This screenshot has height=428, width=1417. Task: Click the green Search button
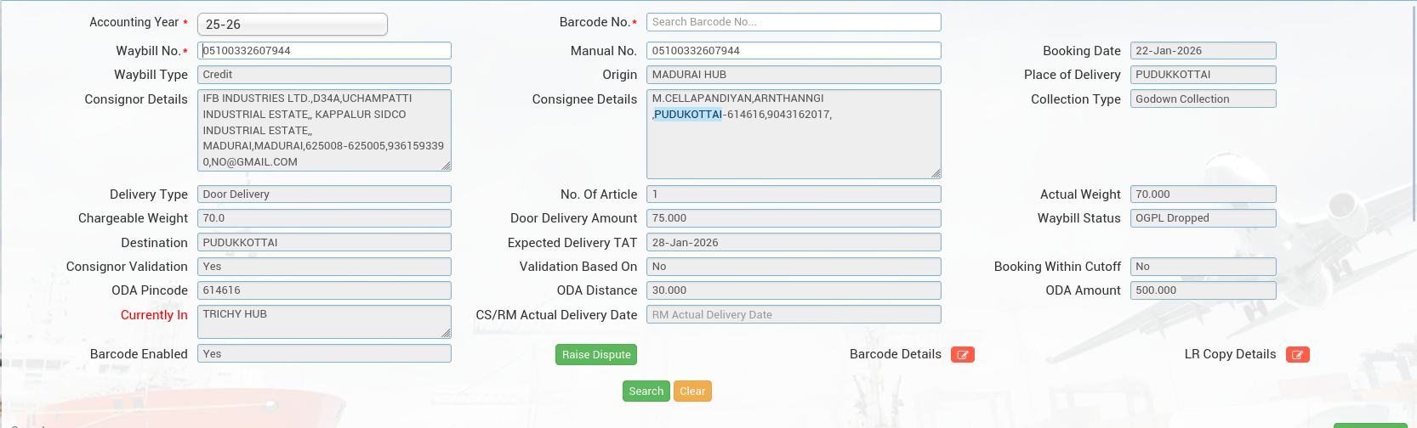click(646, 391)
